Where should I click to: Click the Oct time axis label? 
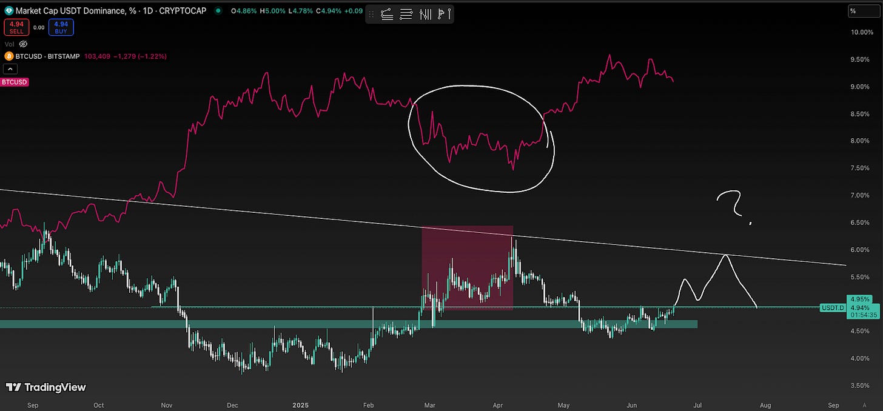[99, 404]
